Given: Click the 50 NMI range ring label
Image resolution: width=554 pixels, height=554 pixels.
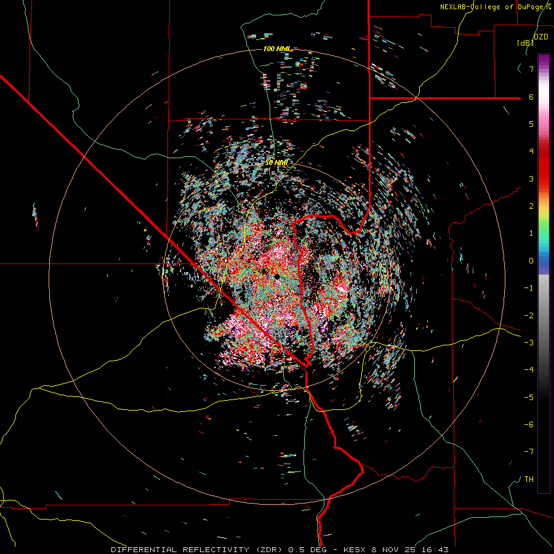Looking at the screenshot, I should click(276, 163).
